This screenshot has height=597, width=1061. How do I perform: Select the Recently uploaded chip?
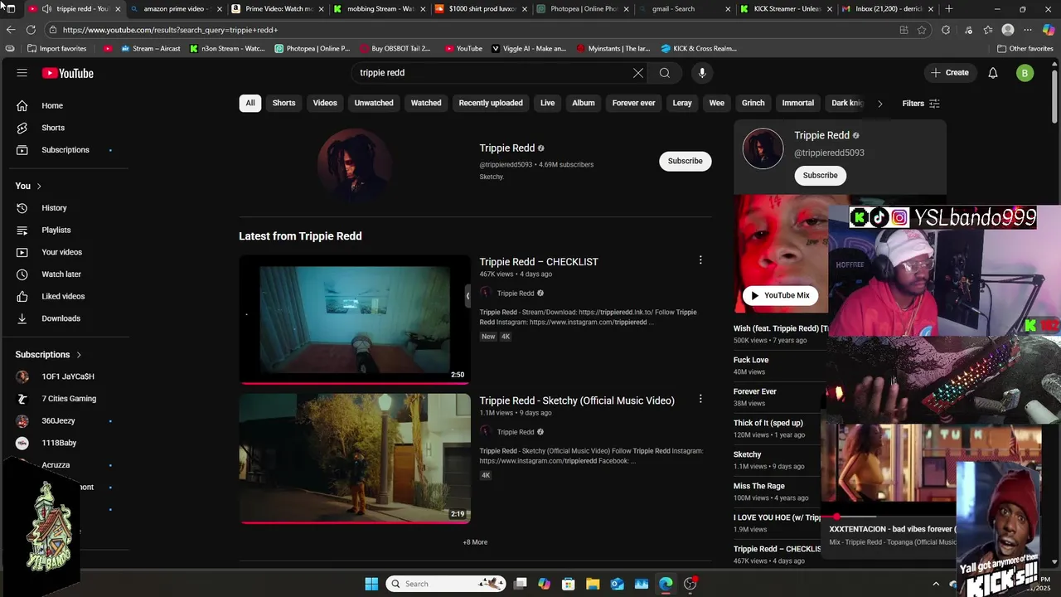coord(491,103)
